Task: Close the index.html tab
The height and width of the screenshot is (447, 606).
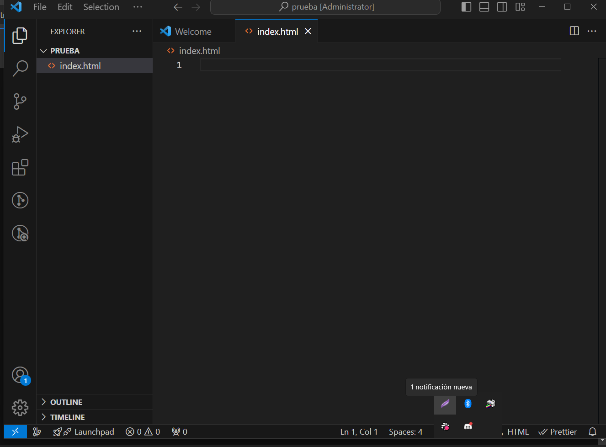Action: pos(308,31)
